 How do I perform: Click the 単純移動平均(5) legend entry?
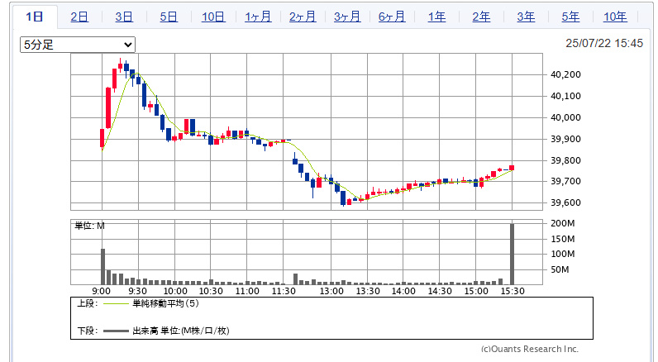pos(166,303)
